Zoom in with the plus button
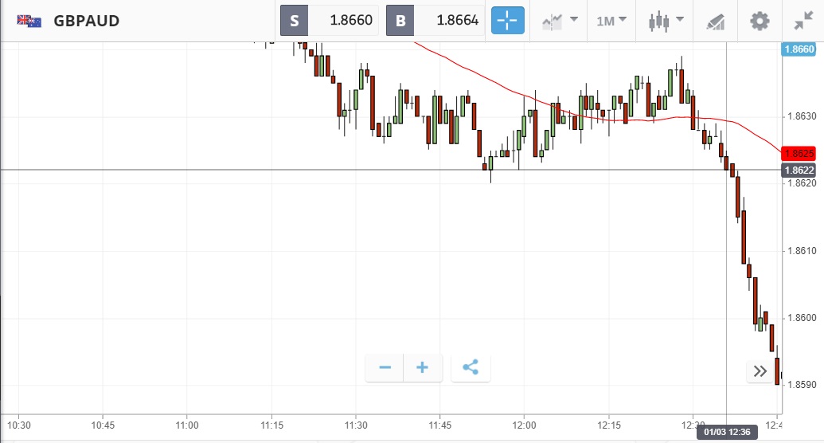This screenshot has height=443, width=824. (423, 367)
